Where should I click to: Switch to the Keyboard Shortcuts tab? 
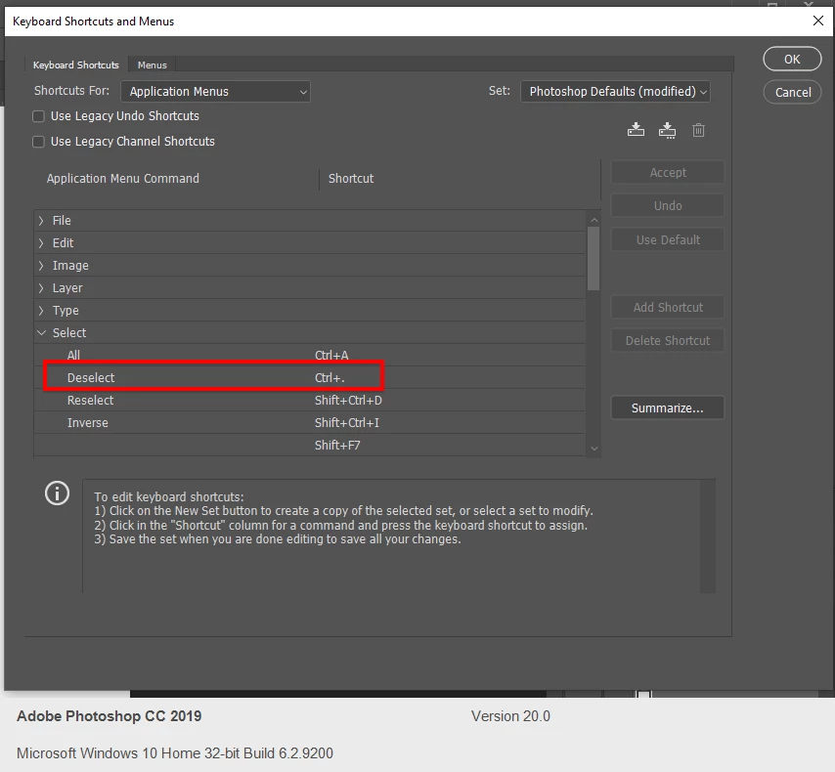point(75,64)
